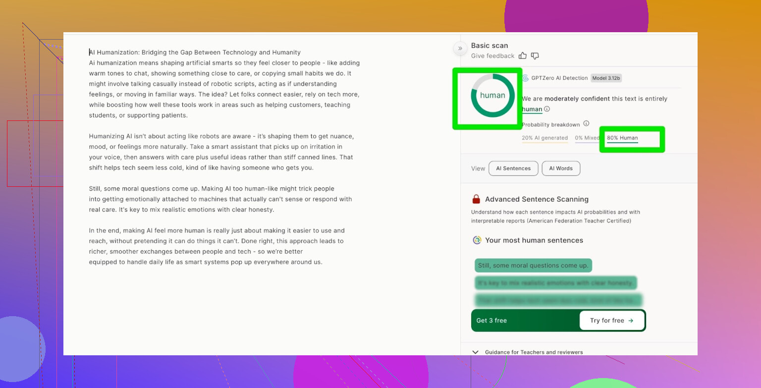This screenshot has height=388, width=761.
Task: Click the GPTZero AI Detection logo icon
Action: point(525,78)
